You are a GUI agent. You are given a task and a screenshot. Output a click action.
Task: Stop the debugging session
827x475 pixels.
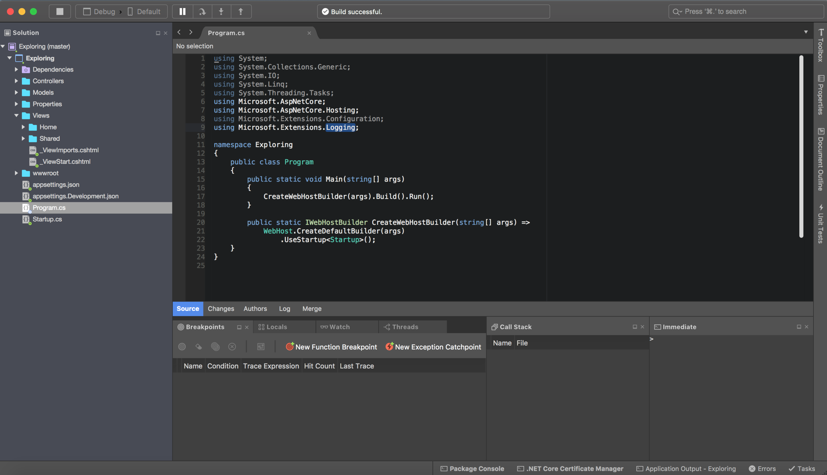[60, 12]
